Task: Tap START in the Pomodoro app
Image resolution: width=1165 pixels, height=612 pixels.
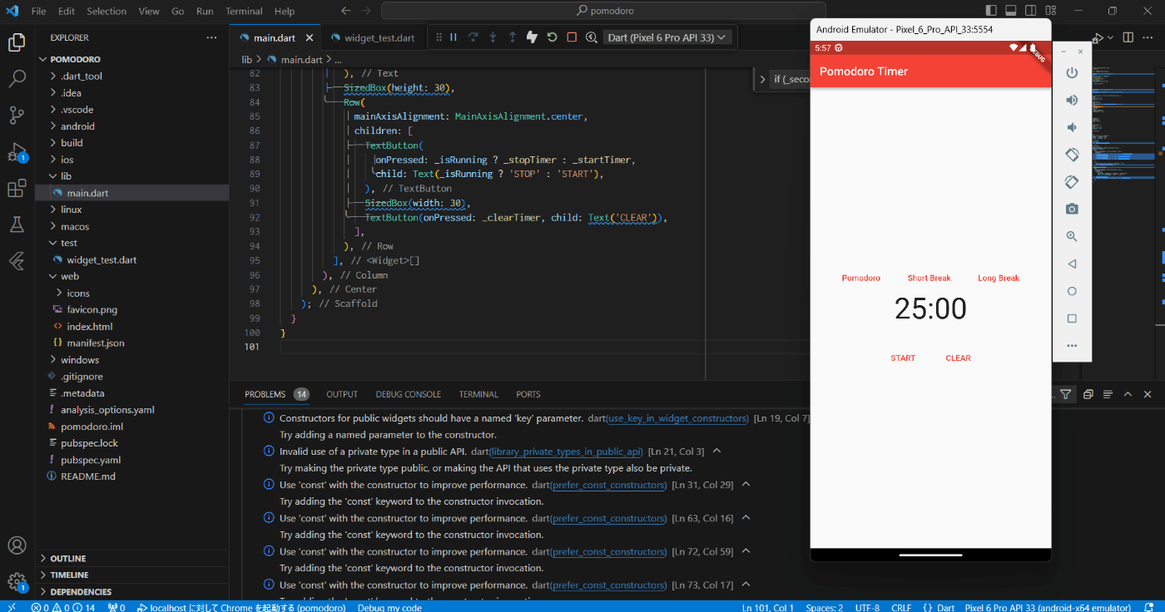Action: click(x=903, y=358)
